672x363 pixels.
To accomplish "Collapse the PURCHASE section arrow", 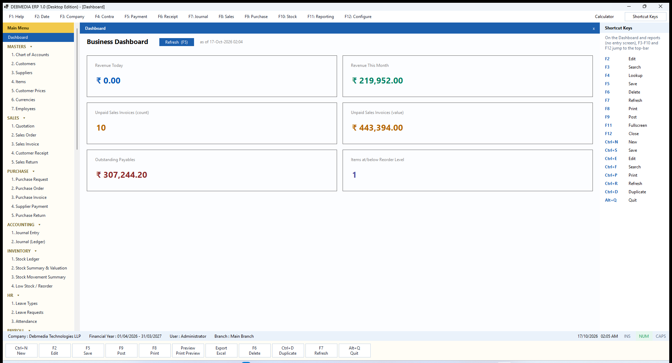I will coord(34,171).
